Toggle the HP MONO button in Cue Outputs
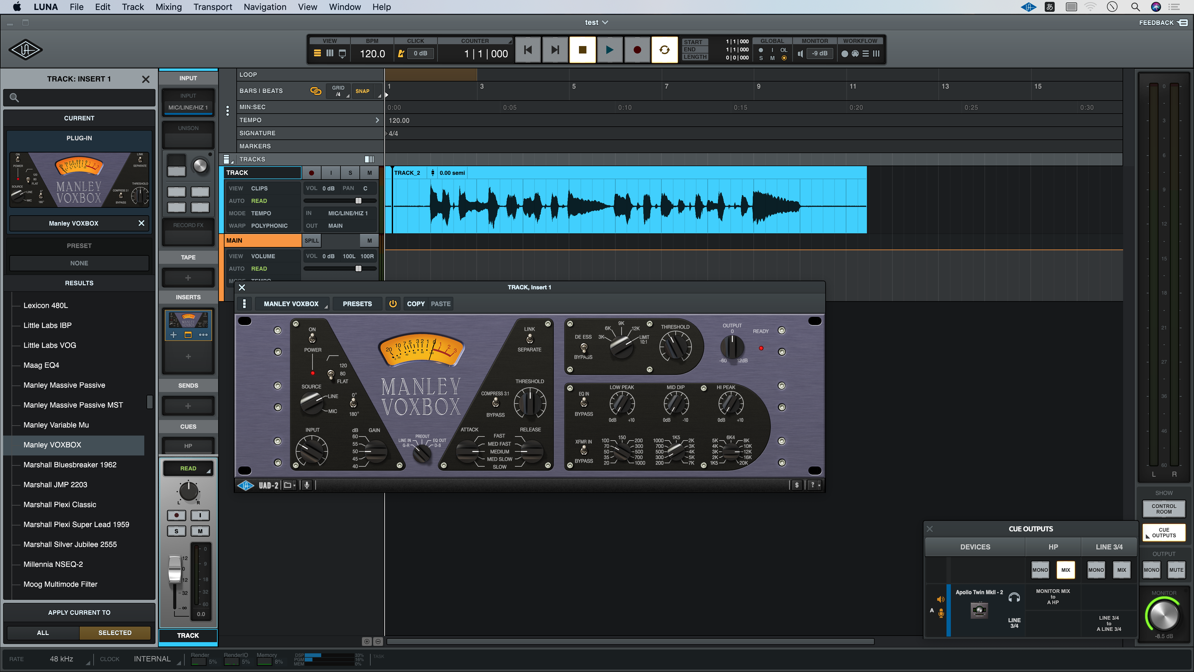The image size is (1194, 672). [1040, 570]
